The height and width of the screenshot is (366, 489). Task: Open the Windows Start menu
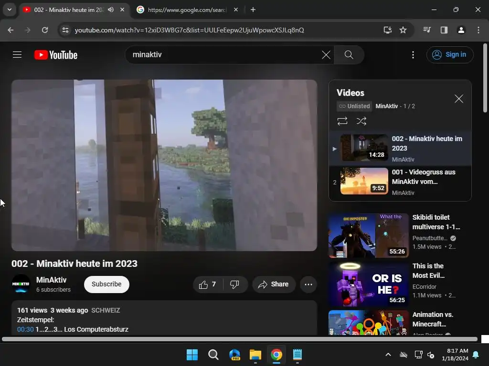point(192,355)
